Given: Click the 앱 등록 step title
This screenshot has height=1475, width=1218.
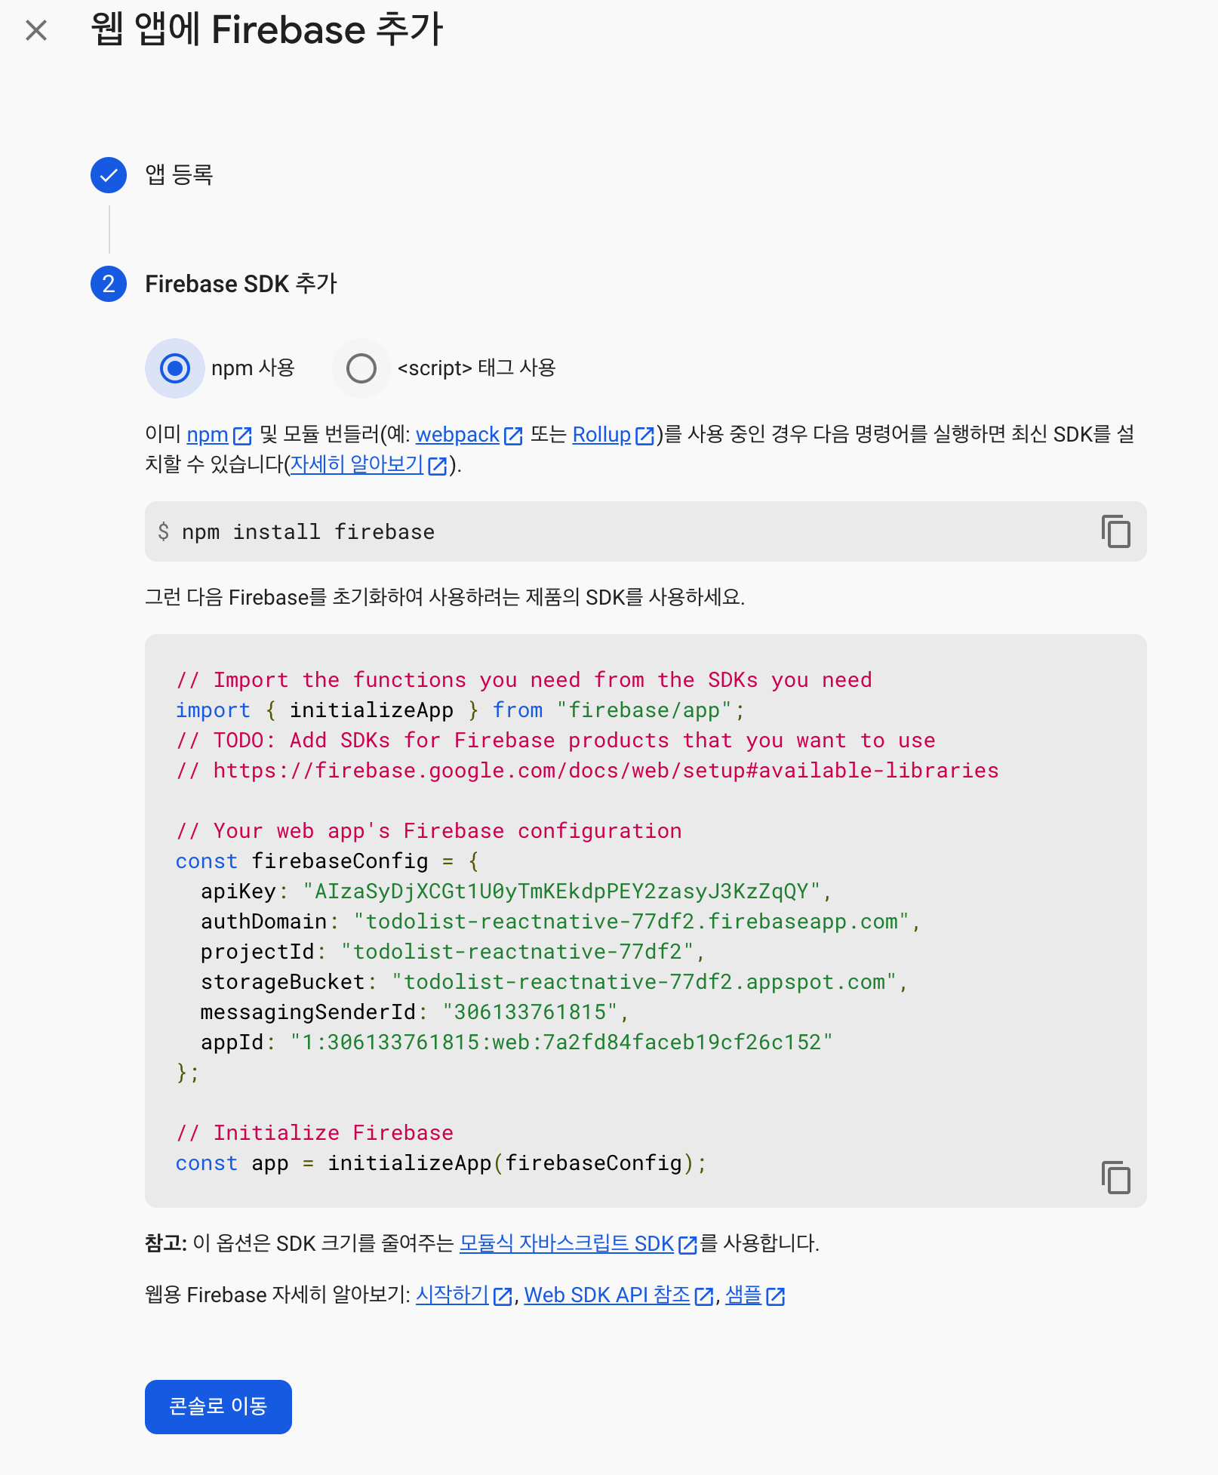Looking at the screenshot, I should point(179,175).
